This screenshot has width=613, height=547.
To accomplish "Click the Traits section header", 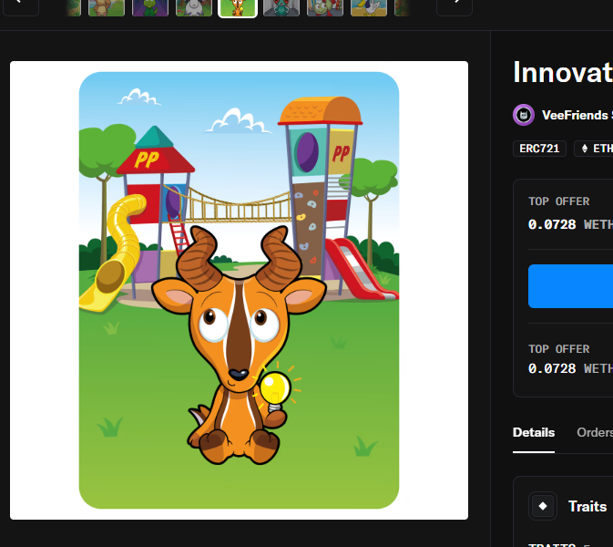I will 587,506.
